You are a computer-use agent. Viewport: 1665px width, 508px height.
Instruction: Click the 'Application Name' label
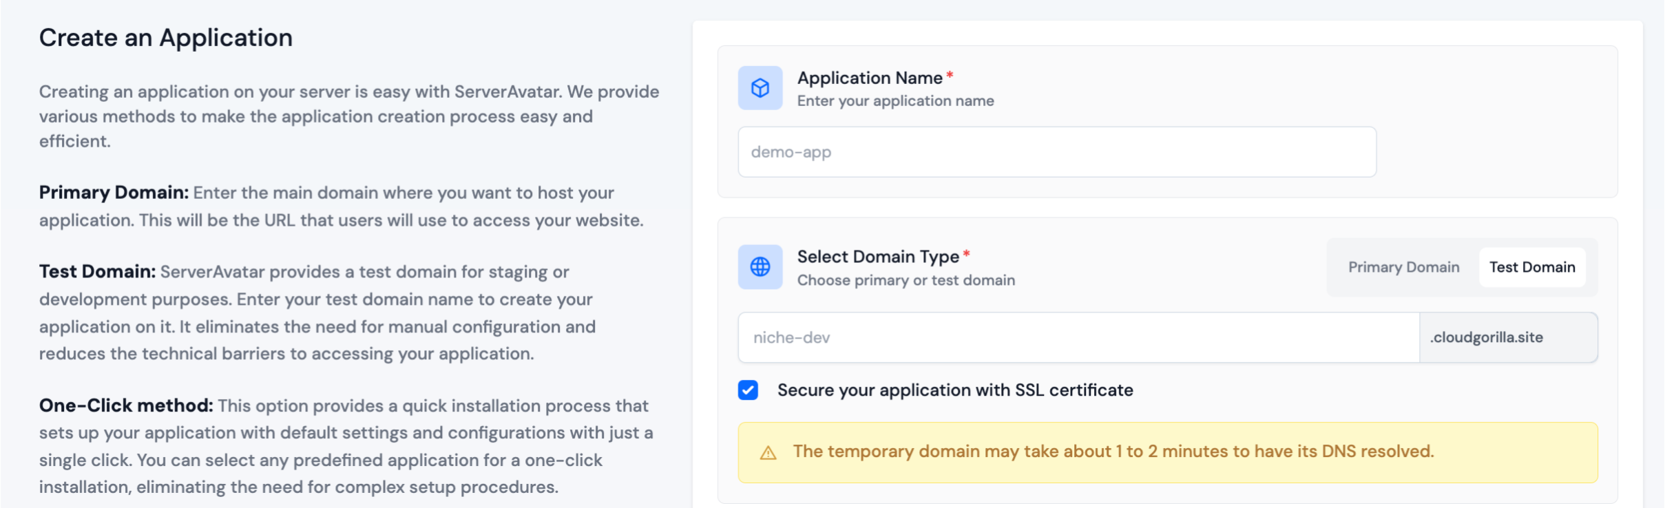870,78
